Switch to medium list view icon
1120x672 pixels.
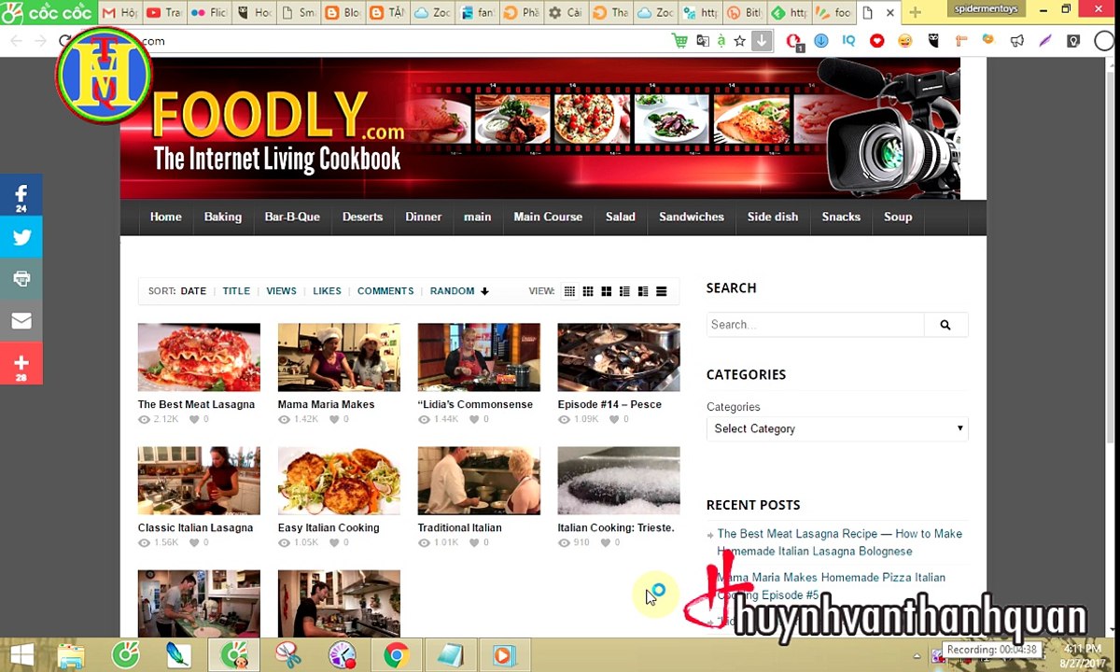pyautogui.click(x=643, y=291)
